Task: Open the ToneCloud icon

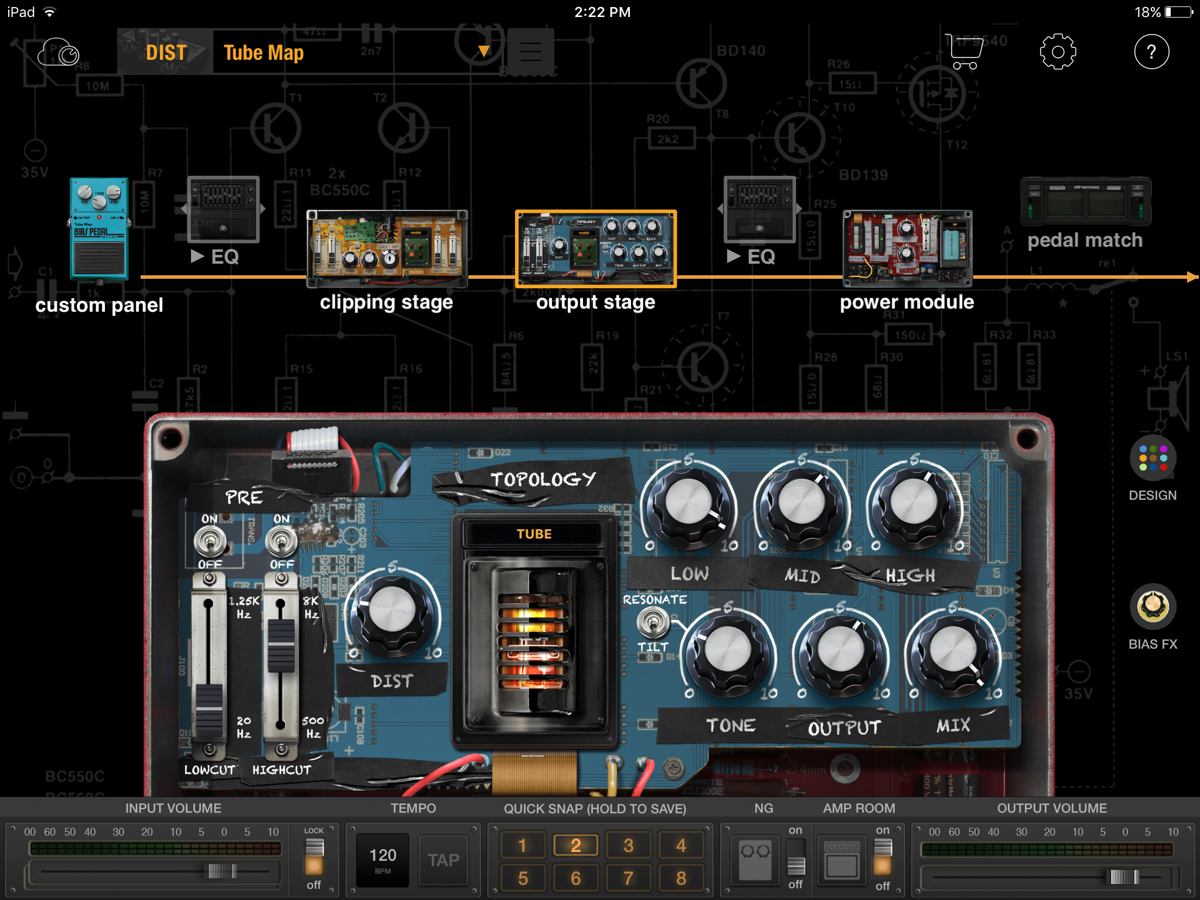Action: point(58,53)
